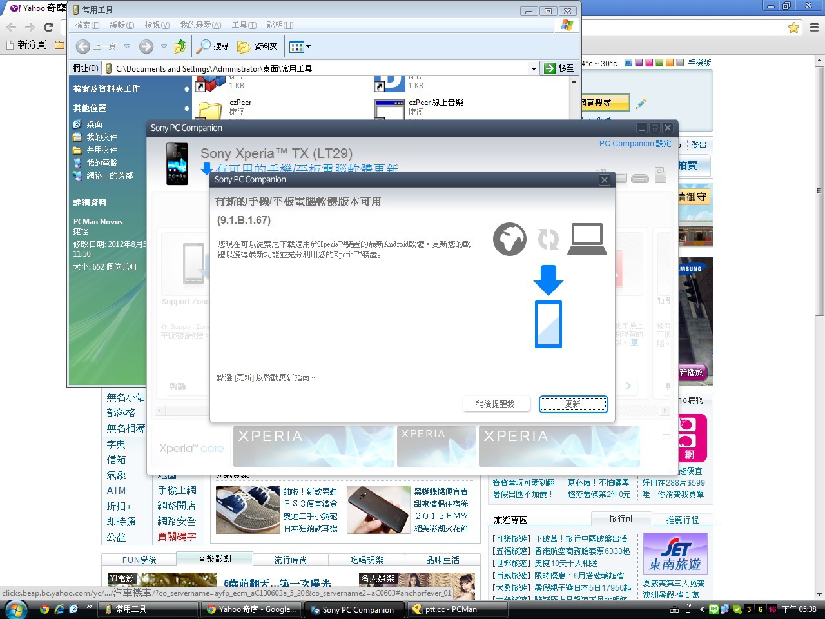The height and width of the screenshot is (619, 825).
Task: Switch to the 流行時尚 tab on Yahoo
Action: [291, 560]
